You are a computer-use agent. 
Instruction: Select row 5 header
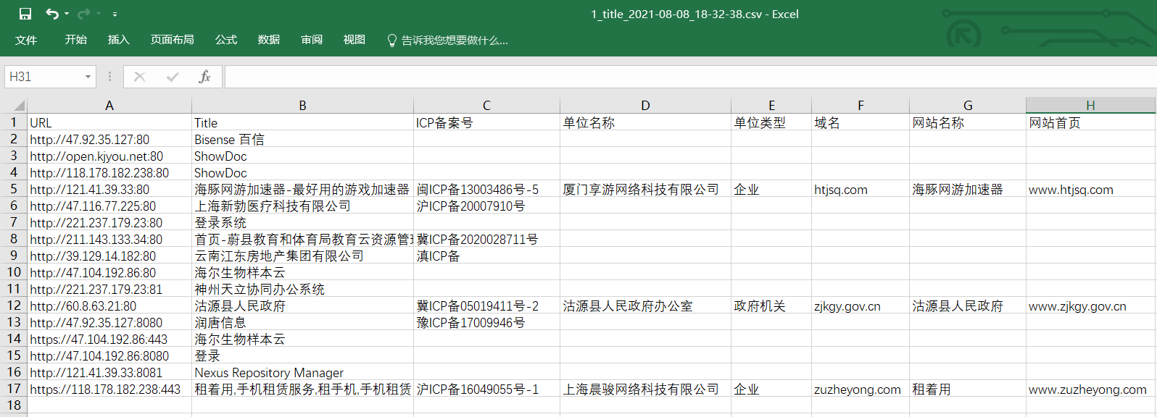click(x=14, y=189)
